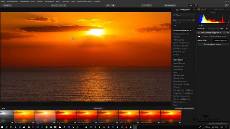Open the layer opacity 100% dropdown
The height and width of the screenshot is (129, 230).
click(x=222, y=29)
